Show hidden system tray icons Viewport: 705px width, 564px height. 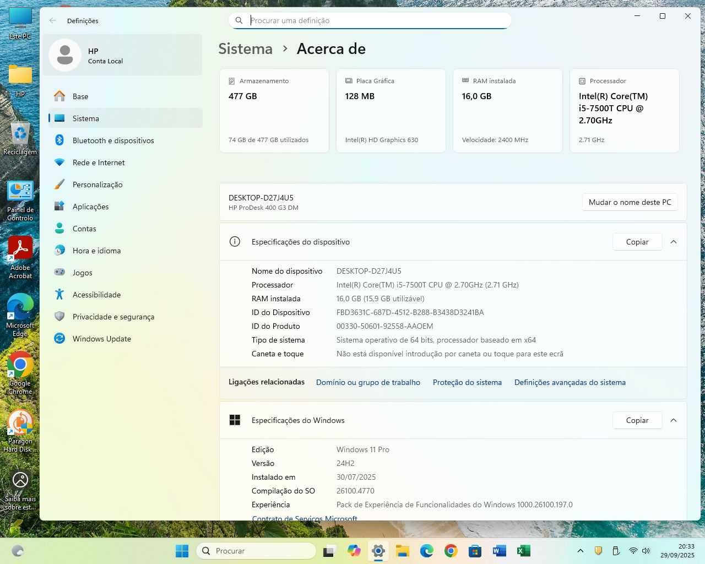tap(580, 551)
